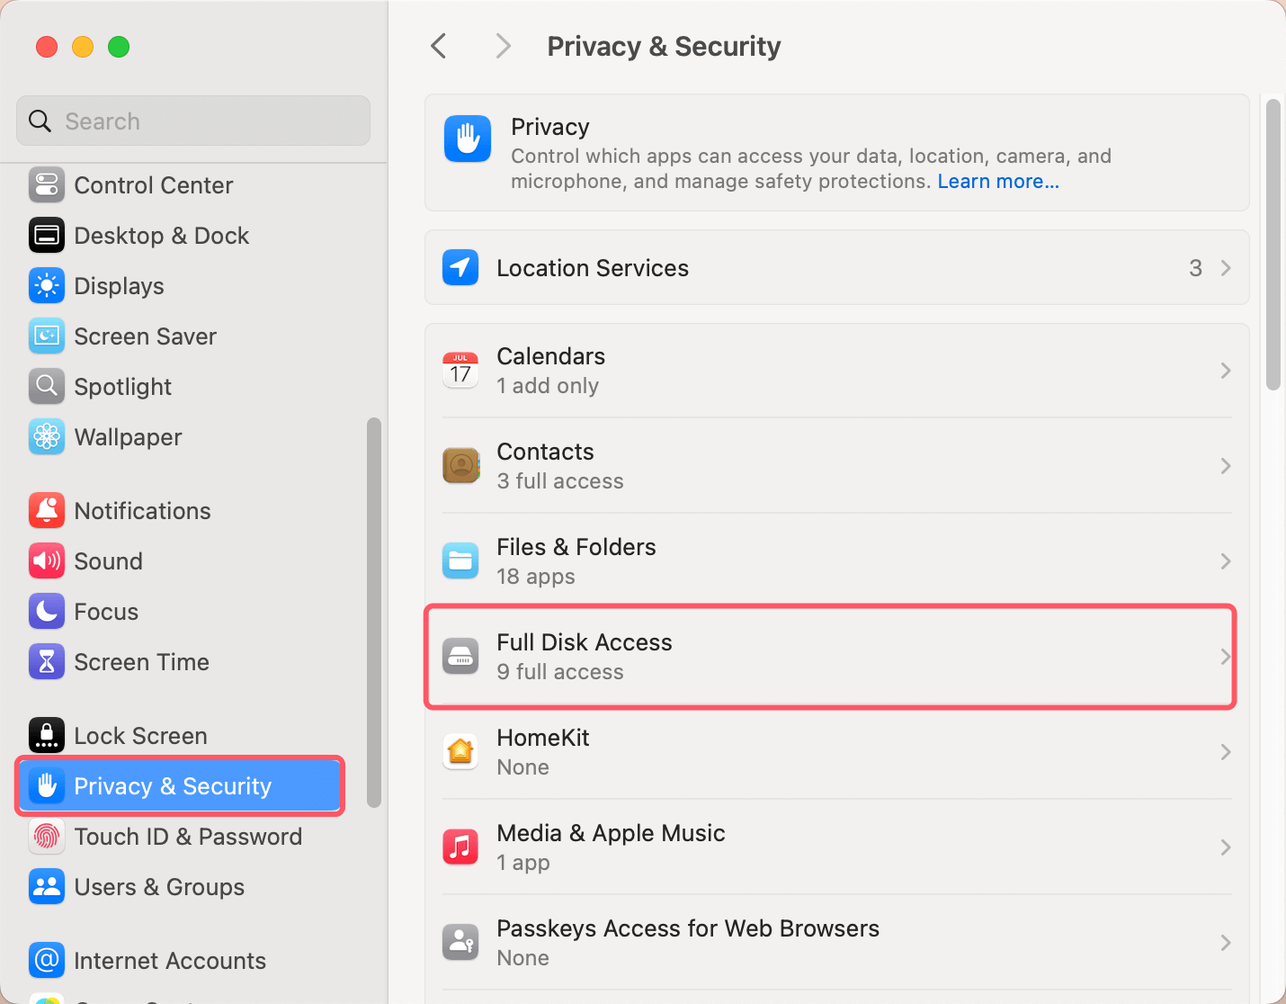Open the Privacy & Security settings icon

(x=47, y=785)
